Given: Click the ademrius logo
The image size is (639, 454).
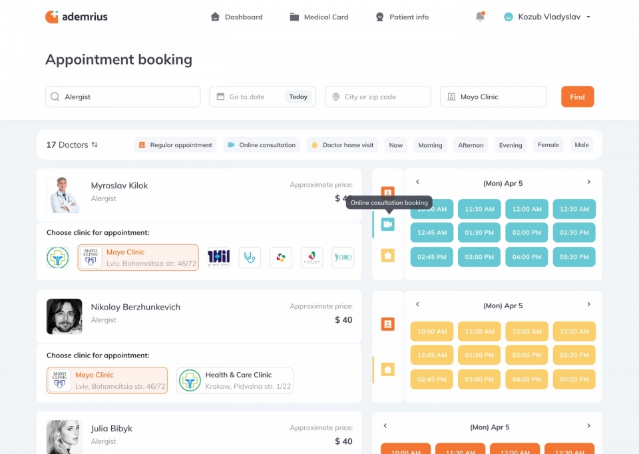Looking at the screenshot, I should [x=77, y=17].
